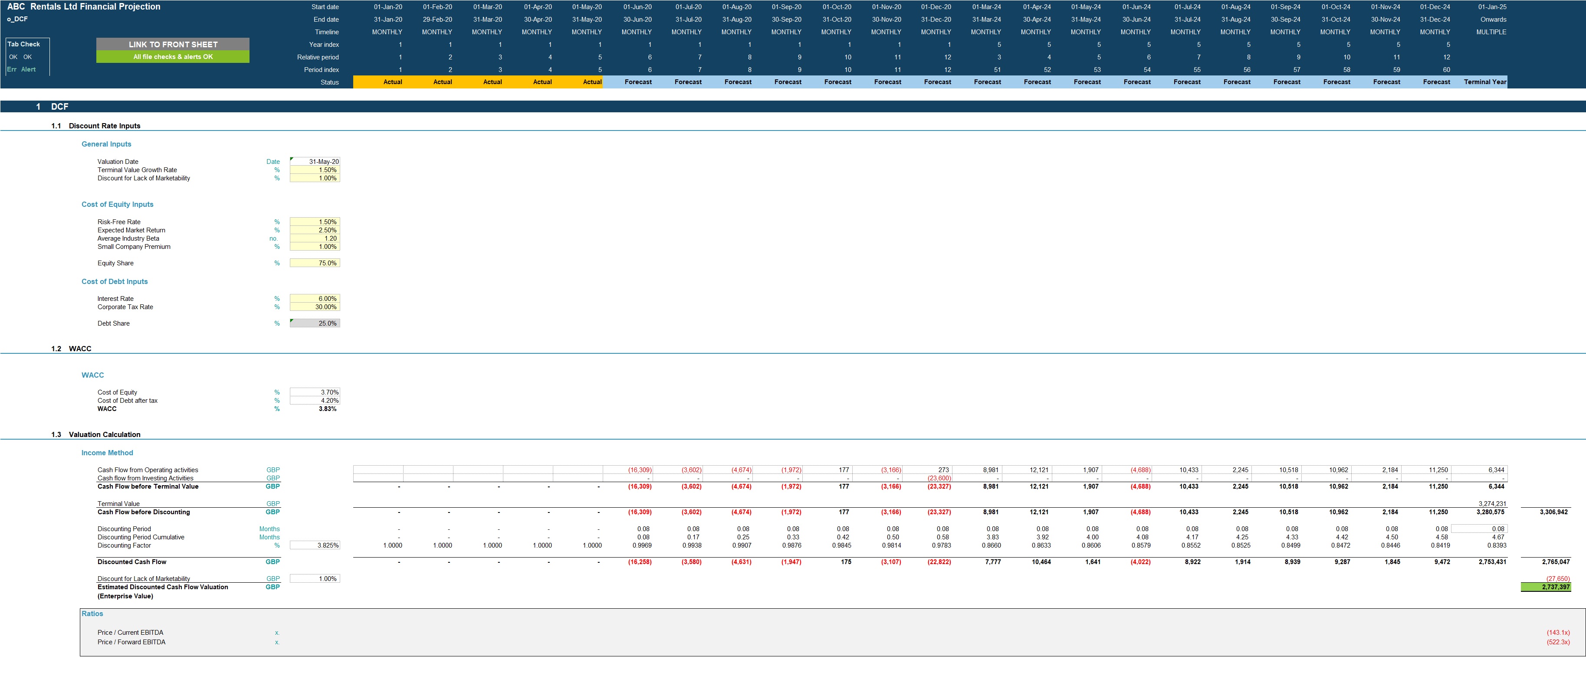Click the Cash Flow before Terminal Value label

coord(148,486)
